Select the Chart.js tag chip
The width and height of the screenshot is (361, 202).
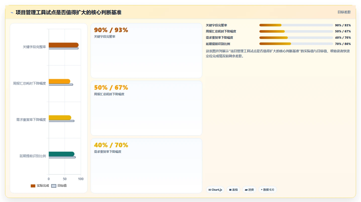click(215, 190)
